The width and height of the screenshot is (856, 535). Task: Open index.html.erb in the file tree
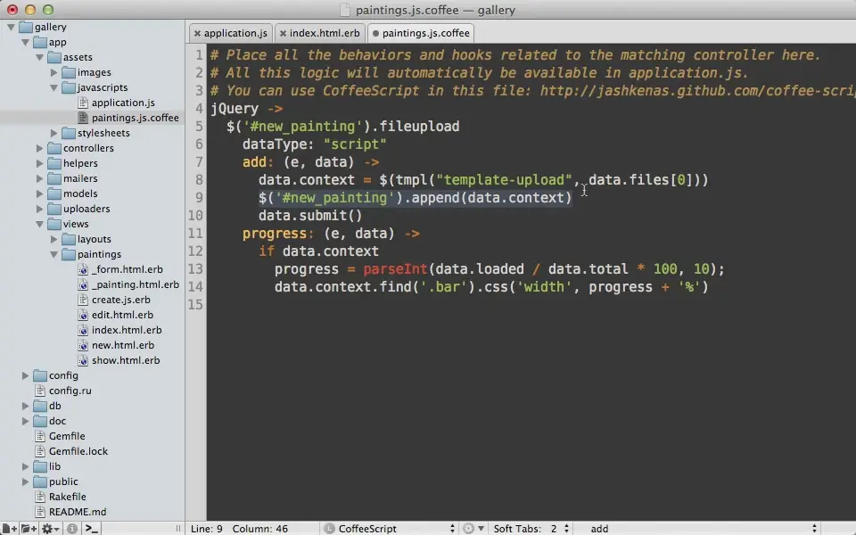pos(127,330)
